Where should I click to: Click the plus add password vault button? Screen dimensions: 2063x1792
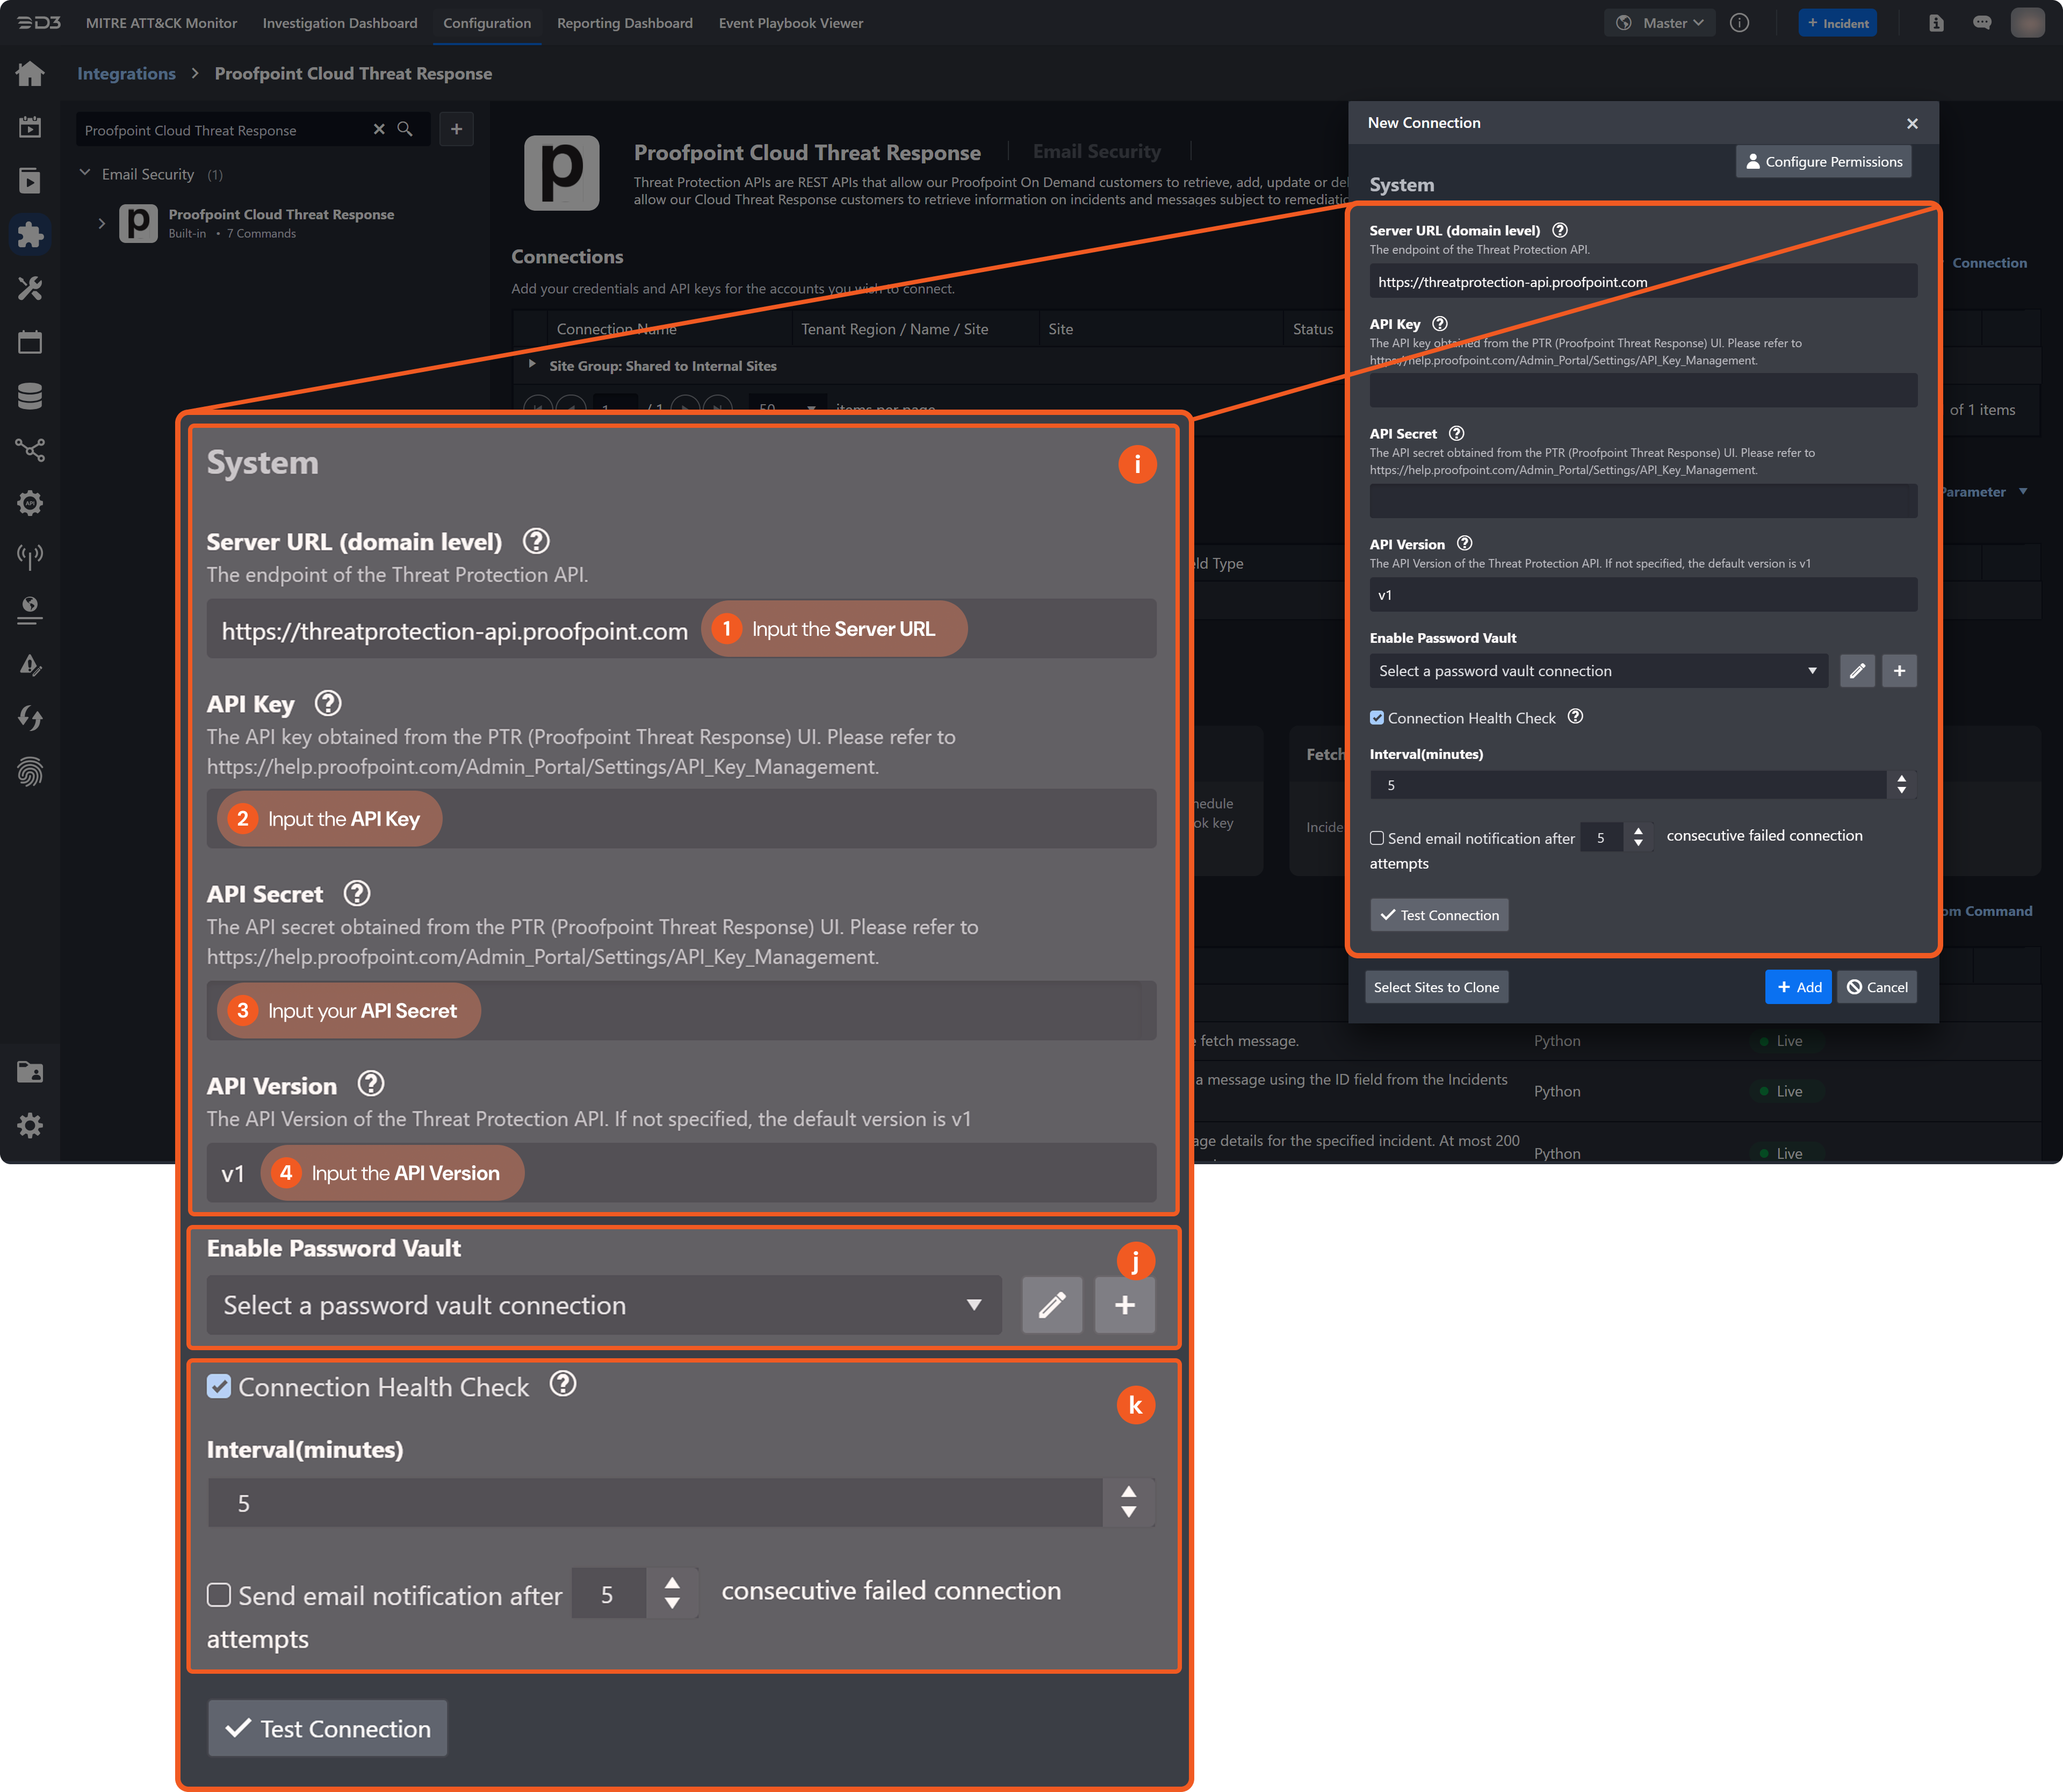tap(1899, 671)
